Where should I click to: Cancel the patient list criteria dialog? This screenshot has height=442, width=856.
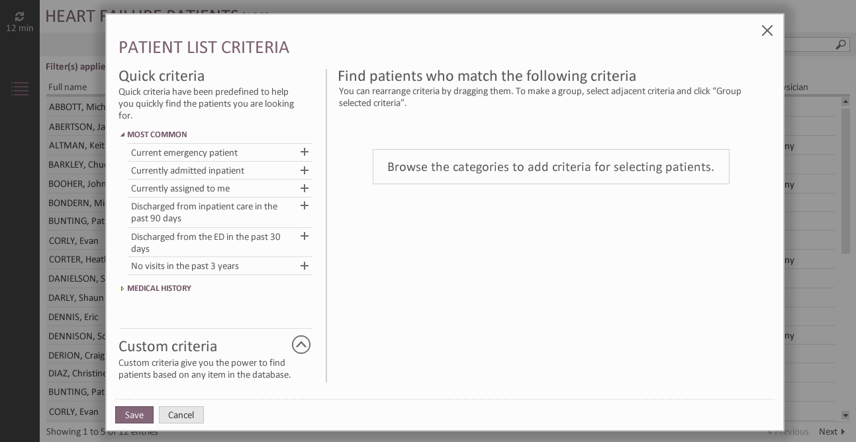(x=181, y=415)
